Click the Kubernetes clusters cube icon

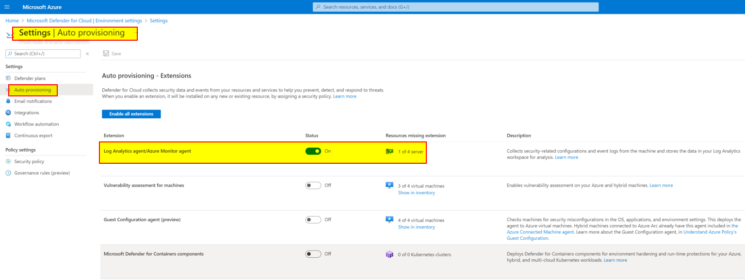click(389, 254)
